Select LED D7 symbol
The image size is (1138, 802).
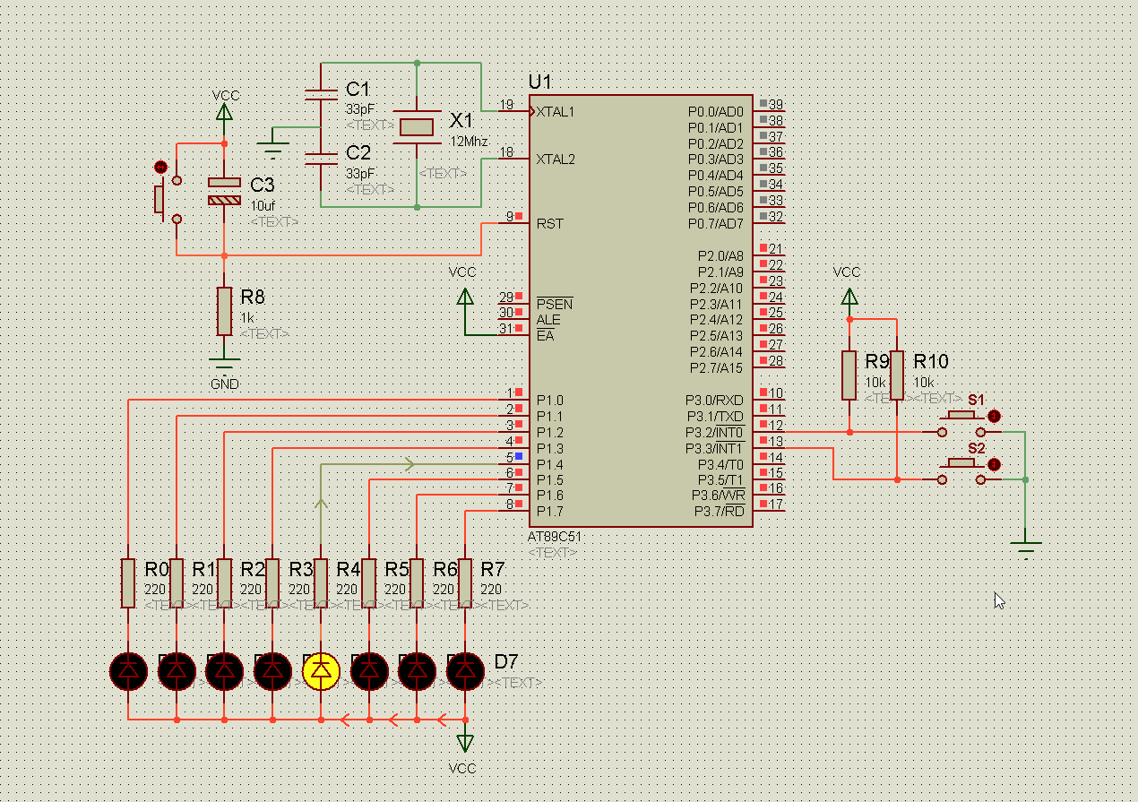(465, 669)
